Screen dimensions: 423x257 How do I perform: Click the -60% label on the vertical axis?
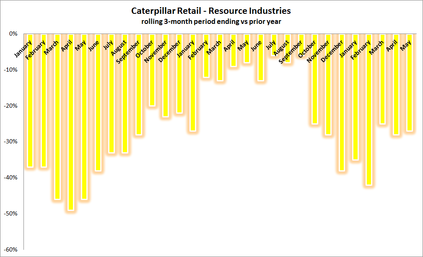click(10, 250)
